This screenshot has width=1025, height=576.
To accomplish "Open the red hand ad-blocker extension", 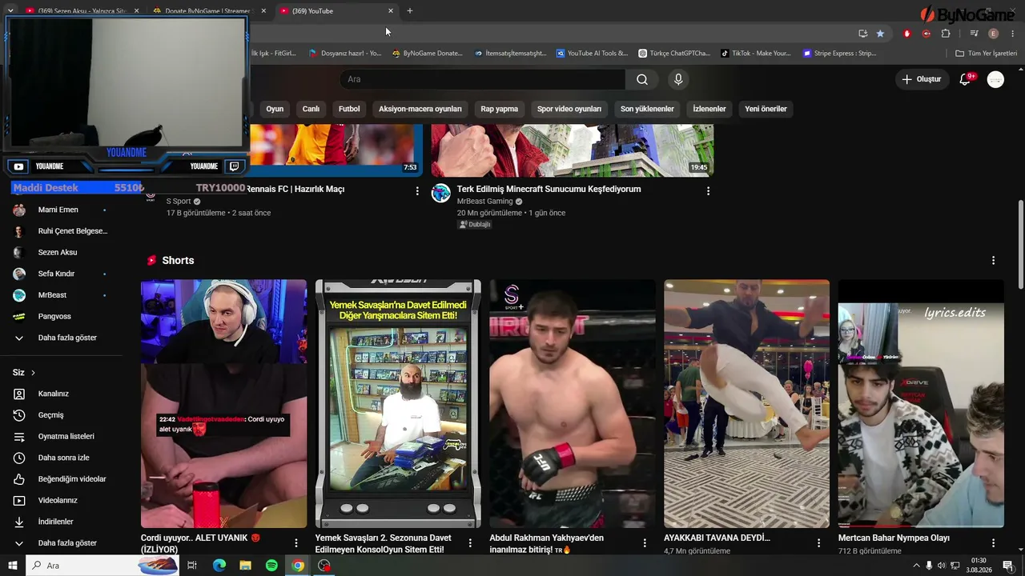I will [907, 34].
